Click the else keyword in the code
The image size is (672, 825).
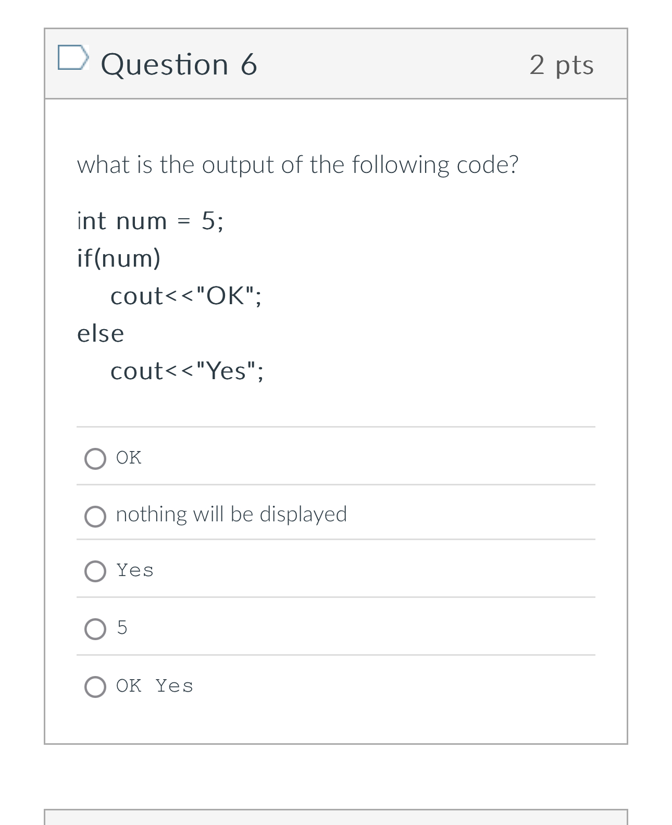[100, 333]
